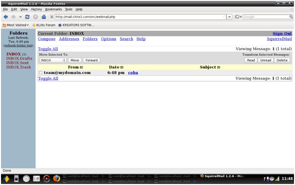Select the INBOX folder in sidebar
The width and height of the screenshot is (295, 185).
tap(13, 54)
